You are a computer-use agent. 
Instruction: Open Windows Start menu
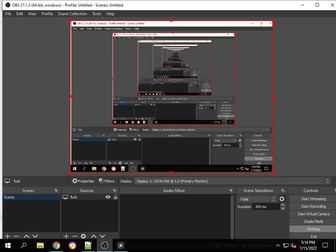coord(8,245)
